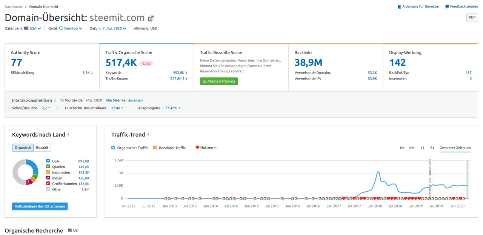483x235 pixels.
Task: Select the Organisch tab
Action: click(x=23, y=147)
